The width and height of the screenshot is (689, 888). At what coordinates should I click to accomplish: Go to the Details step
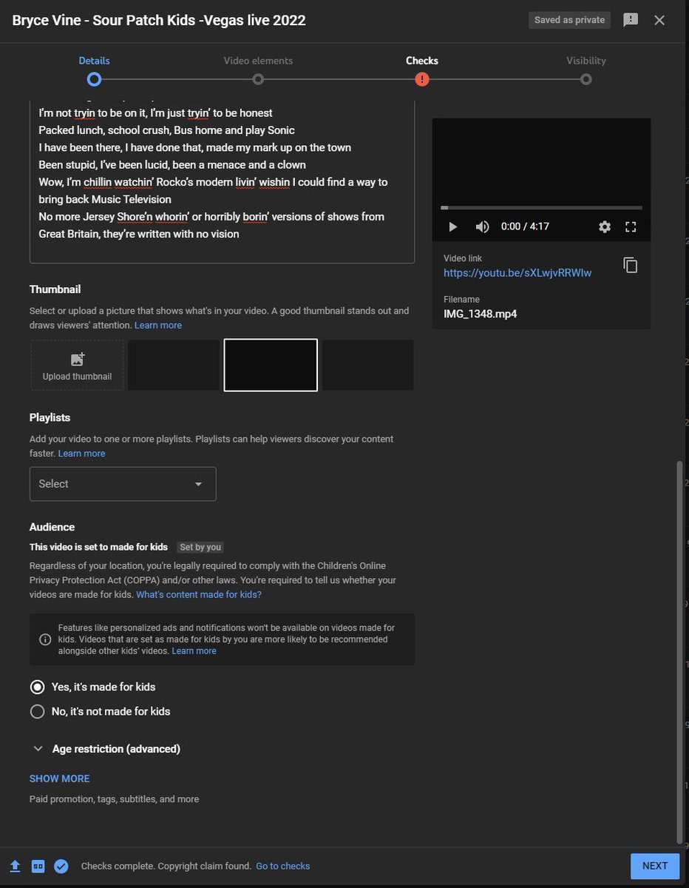point(94,70)
